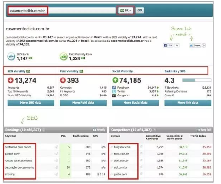221x184 pixels.
Task: Click the SPS 4.3 progress bar
Action: (x=196, y=80)
